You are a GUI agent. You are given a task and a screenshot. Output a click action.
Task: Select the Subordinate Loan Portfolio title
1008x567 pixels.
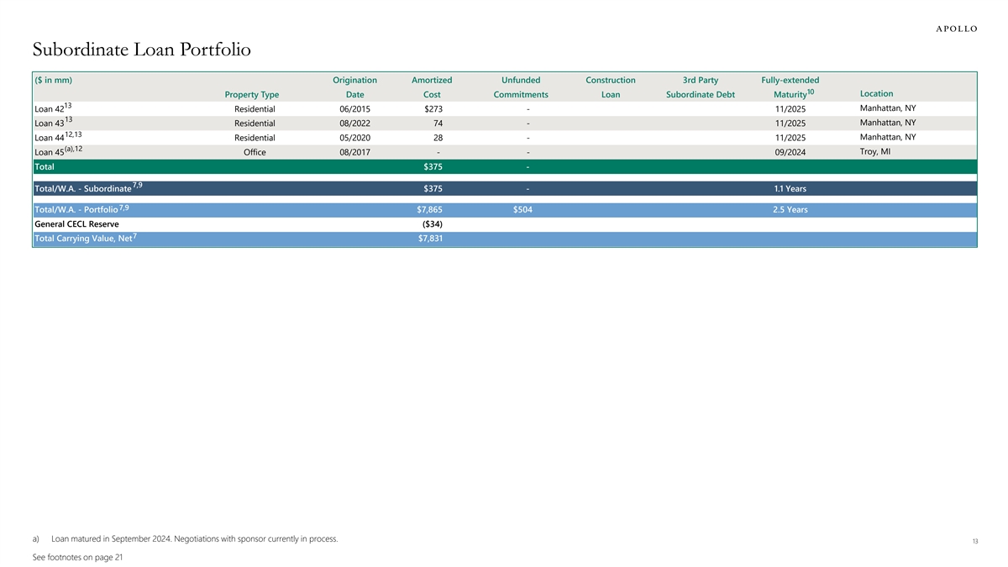pyautogui.click(x=141, y=50)
